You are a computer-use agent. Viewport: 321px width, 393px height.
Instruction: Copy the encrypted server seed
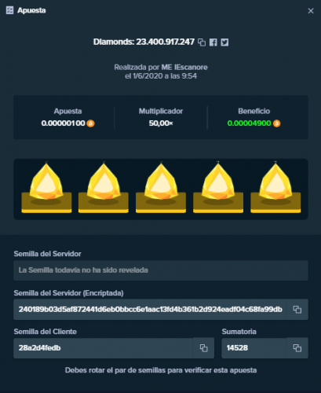point(297,310)
